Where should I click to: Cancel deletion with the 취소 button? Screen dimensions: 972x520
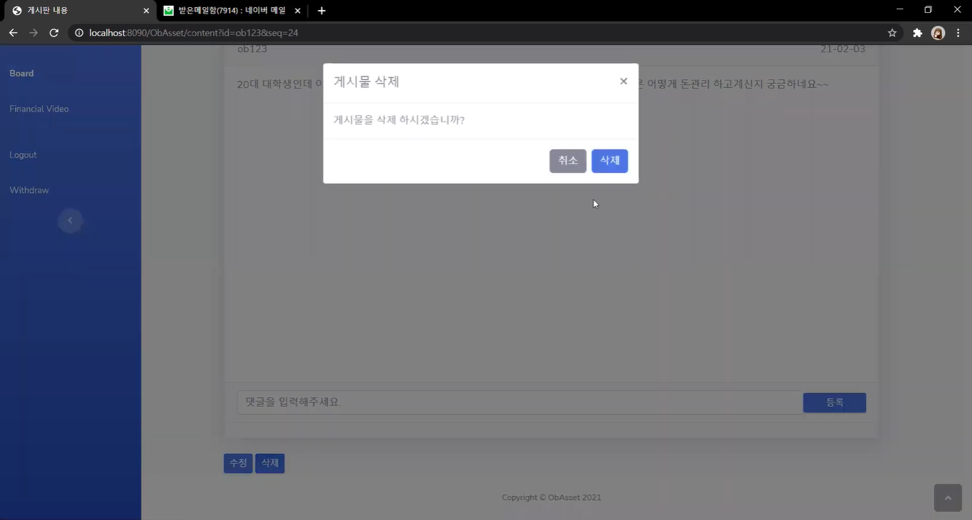point(568,161)
